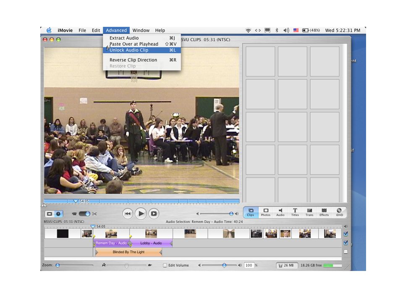The height and width of the screenshot is (302, 403).
Task: Open the Photos pane
Action: [265, 212]
